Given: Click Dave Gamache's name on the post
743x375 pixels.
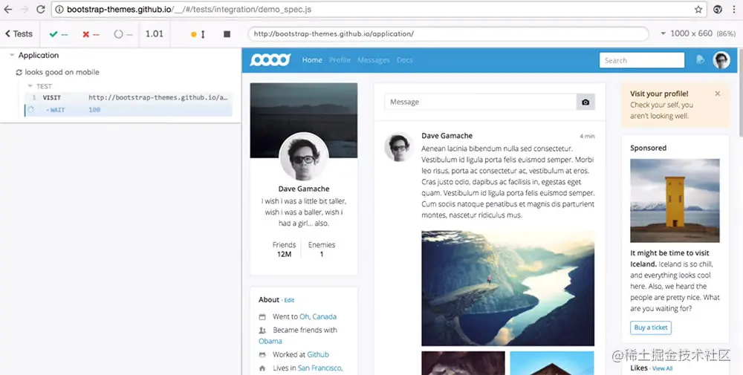Looking at the screenshot, I should tap(447, 136).
